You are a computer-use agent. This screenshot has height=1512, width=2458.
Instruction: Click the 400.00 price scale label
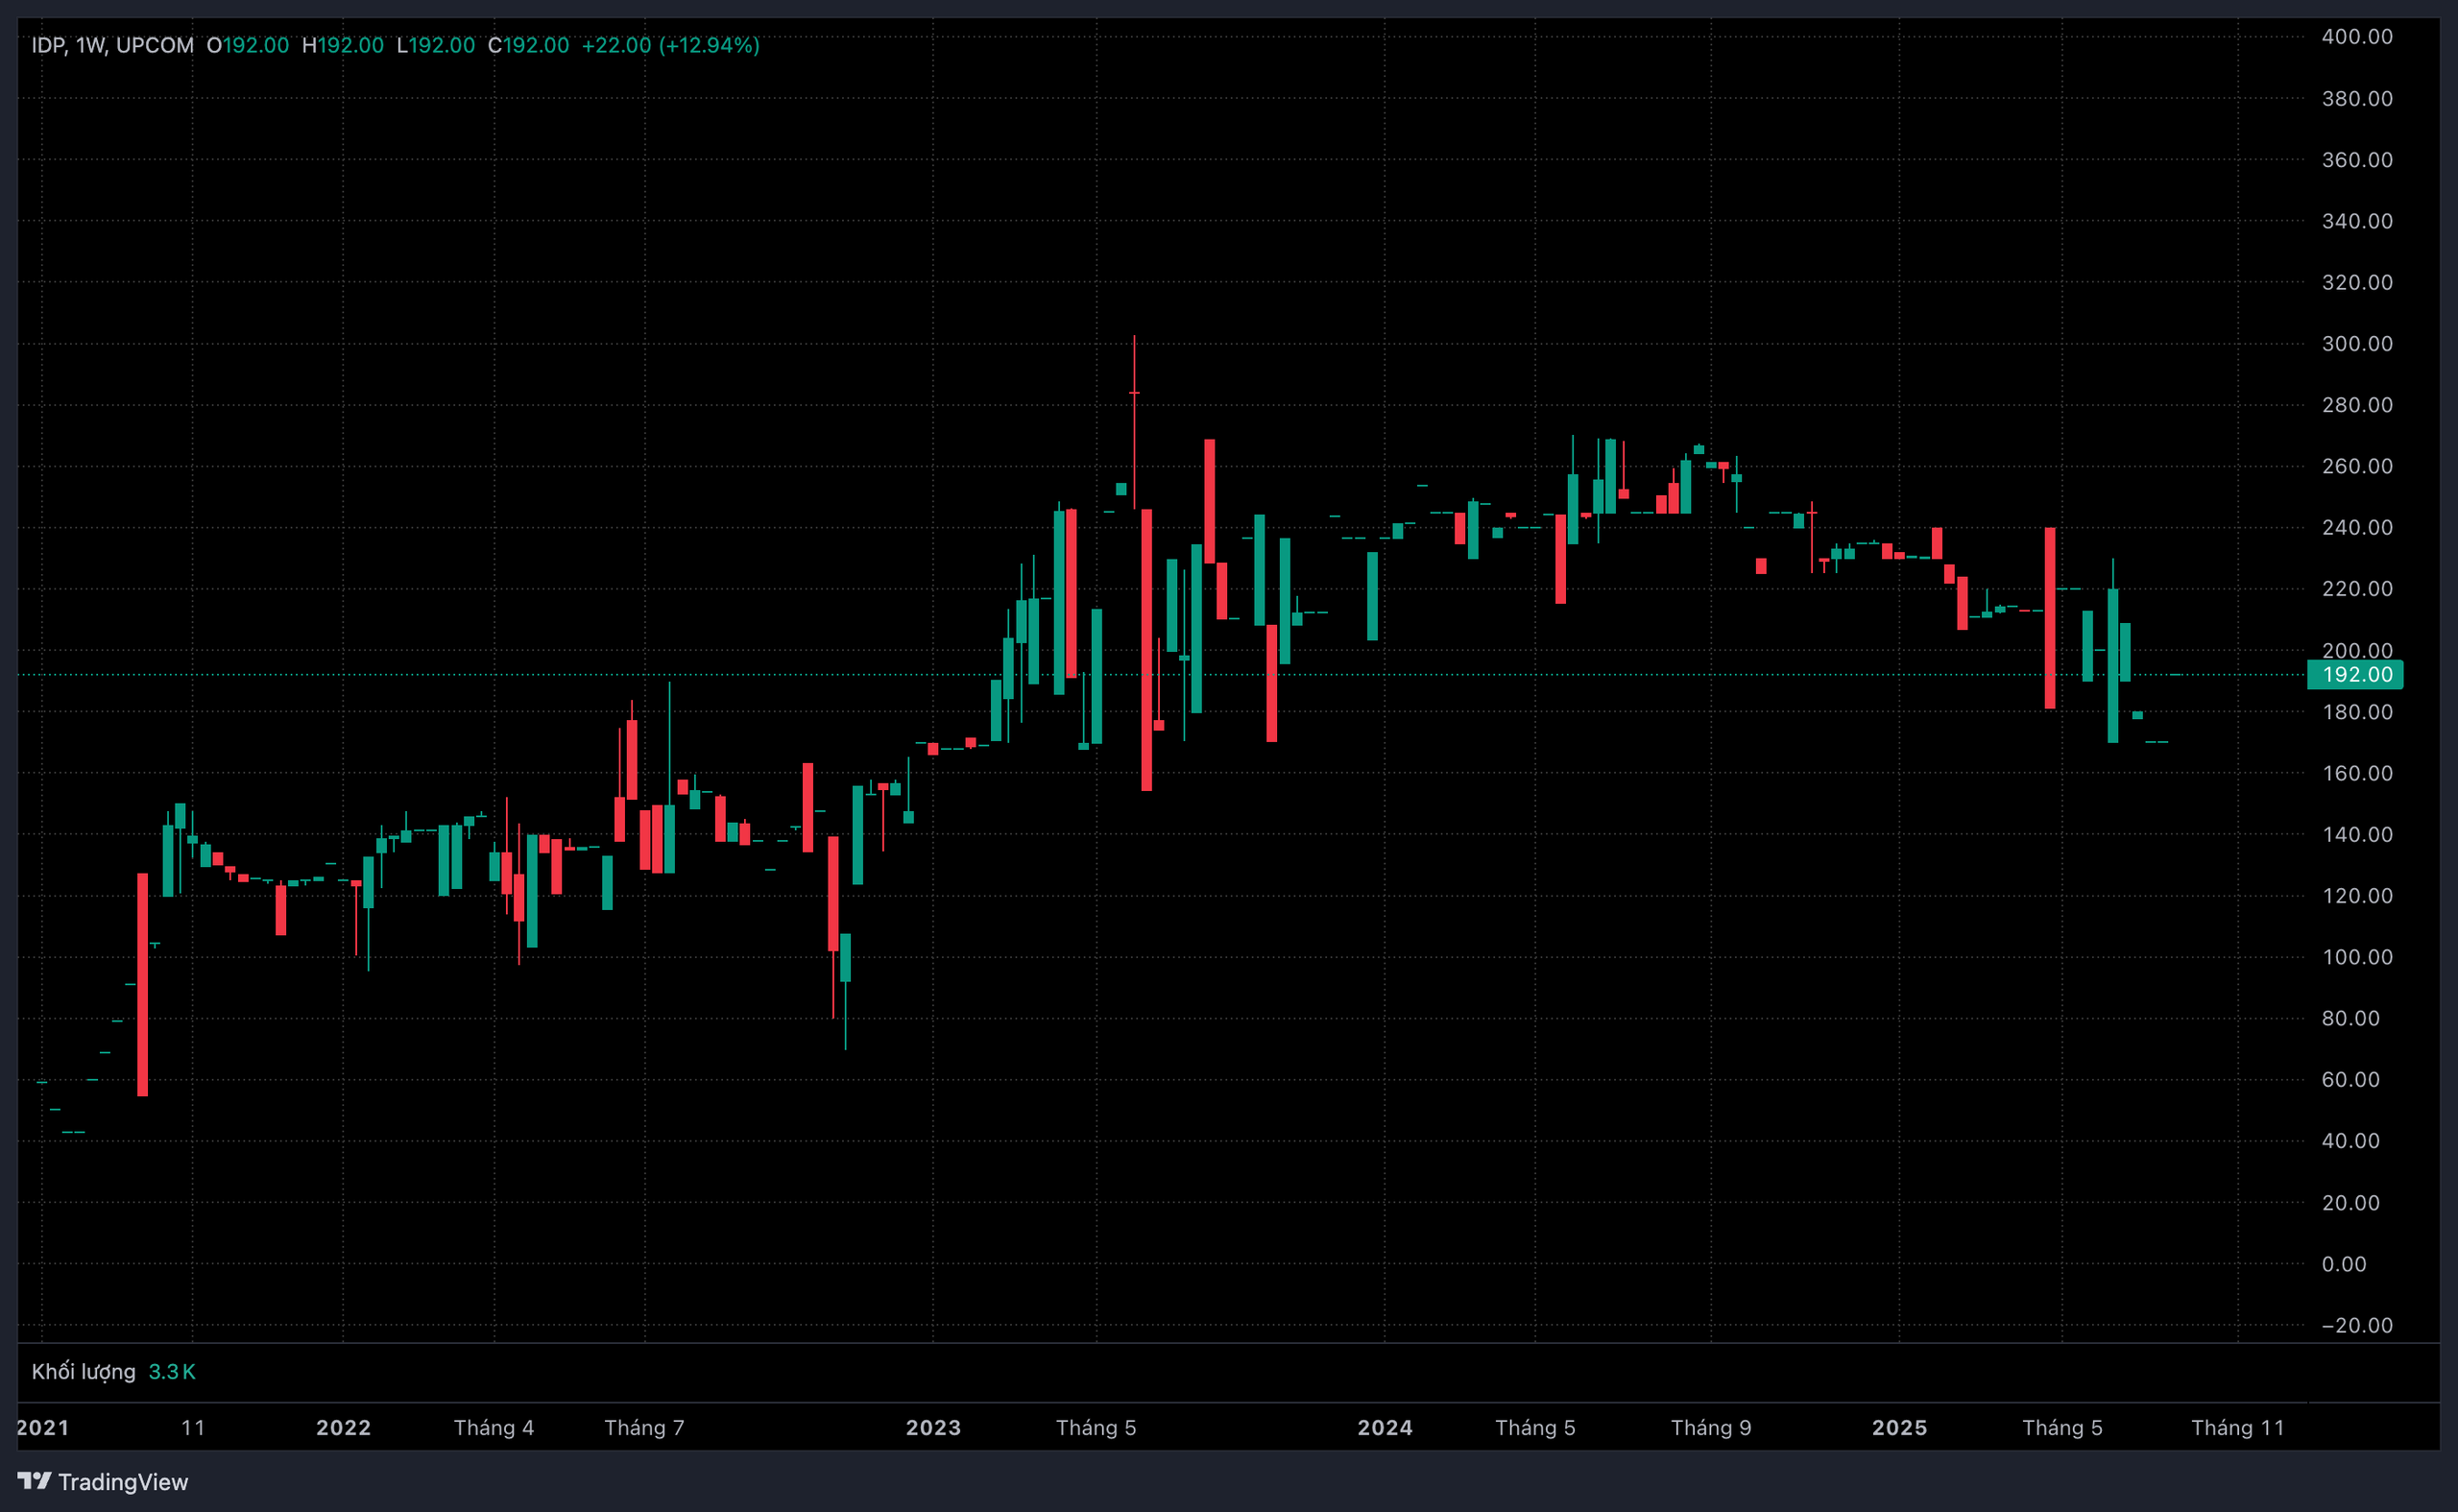pos(2356,37)
